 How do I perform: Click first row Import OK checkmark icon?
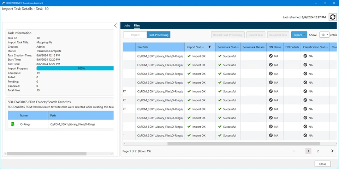click(x=189, y=56)
